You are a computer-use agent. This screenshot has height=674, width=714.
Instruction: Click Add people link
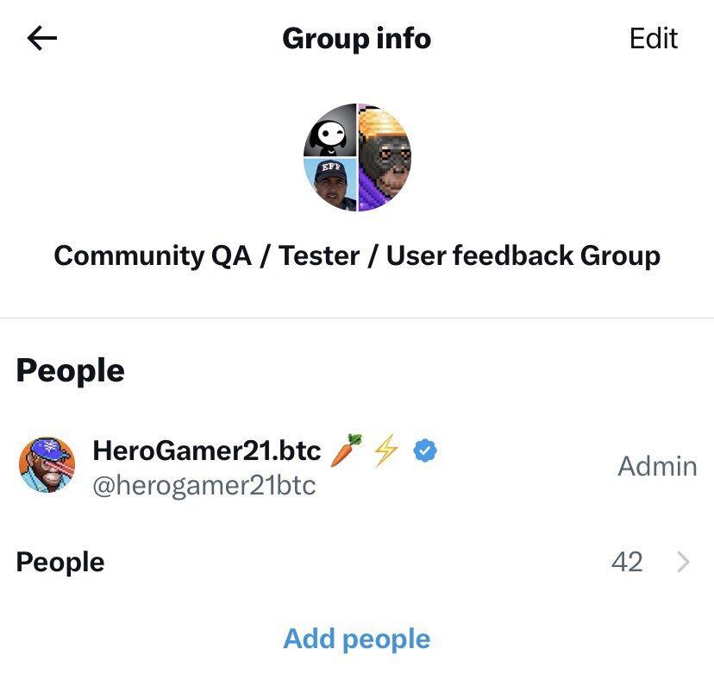[x=356, y=639]
